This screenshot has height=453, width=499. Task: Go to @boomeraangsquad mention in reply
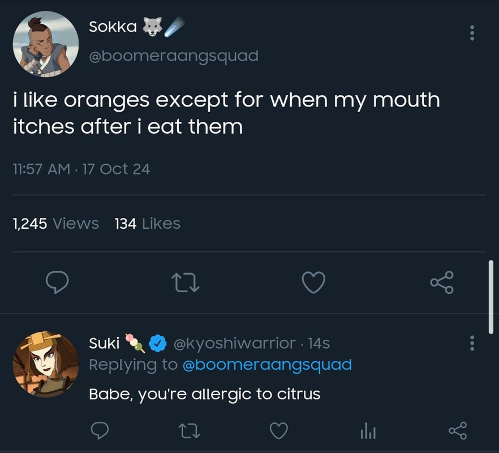tap(266, 364)
